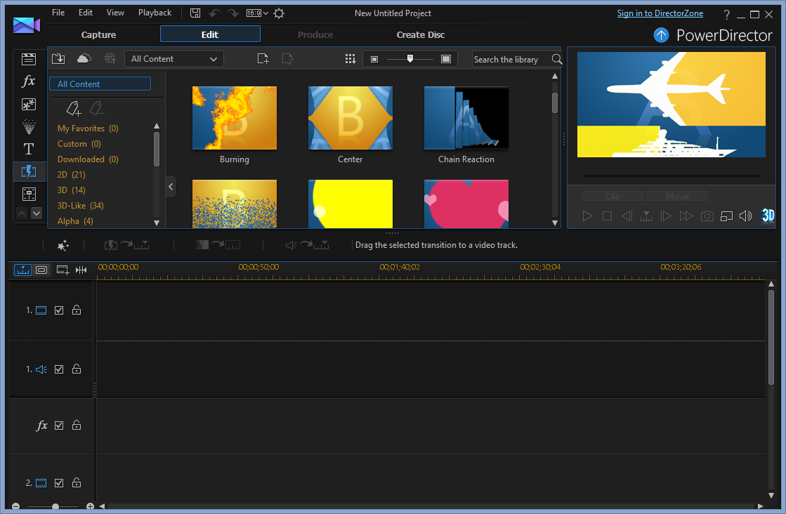The width and height of the screenshot is (786, 514).
Task: Switch to the Capture tab
Action: pyautogui.click(x=99, y=34)
